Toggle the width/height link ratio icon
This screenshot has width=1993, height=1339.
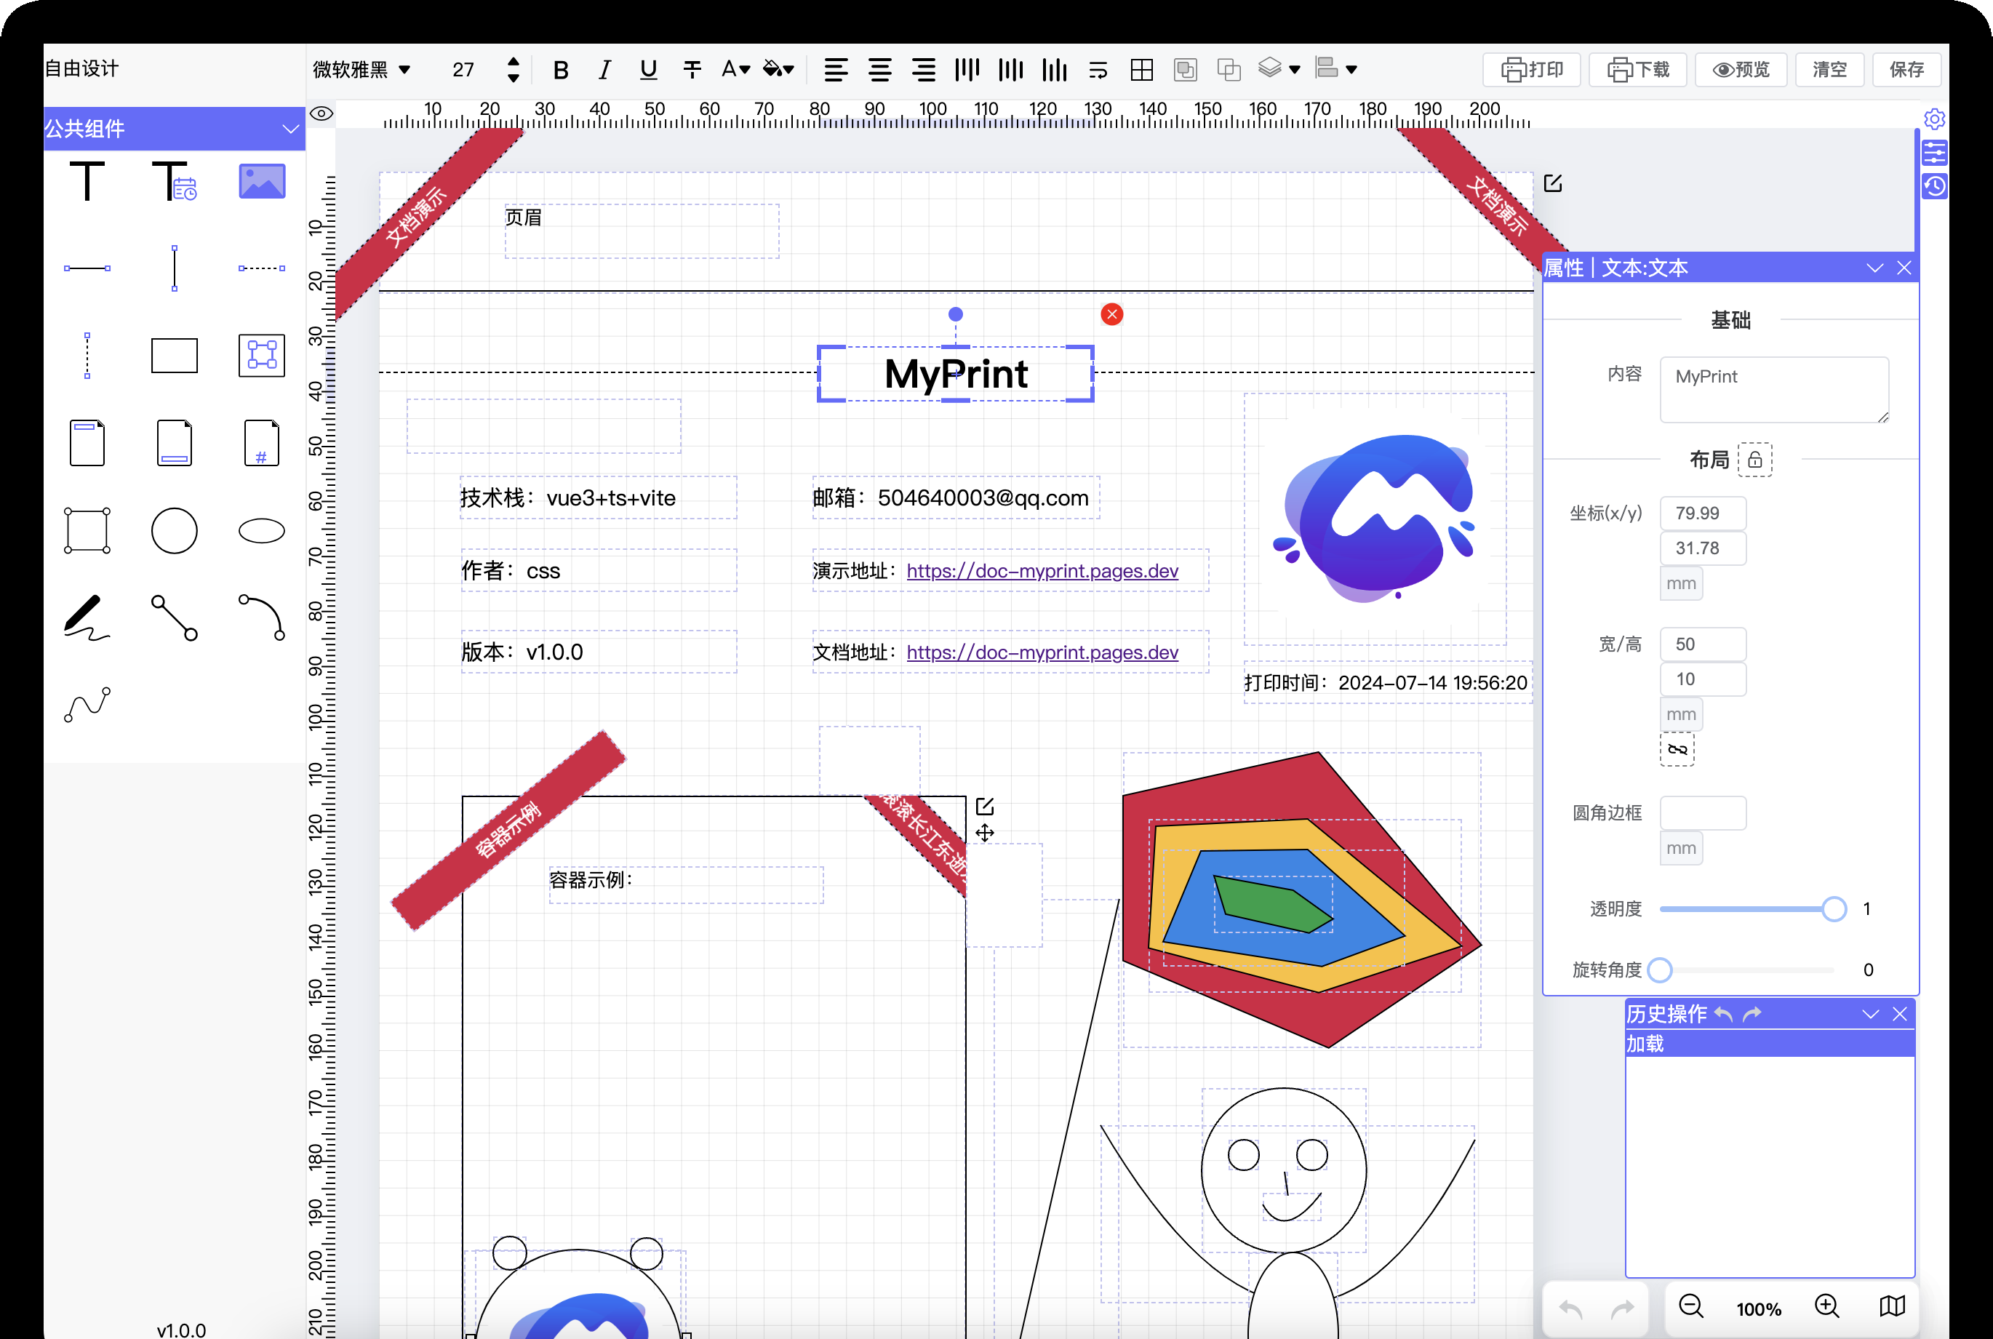pyautogui.click(x=1677, y=749)
